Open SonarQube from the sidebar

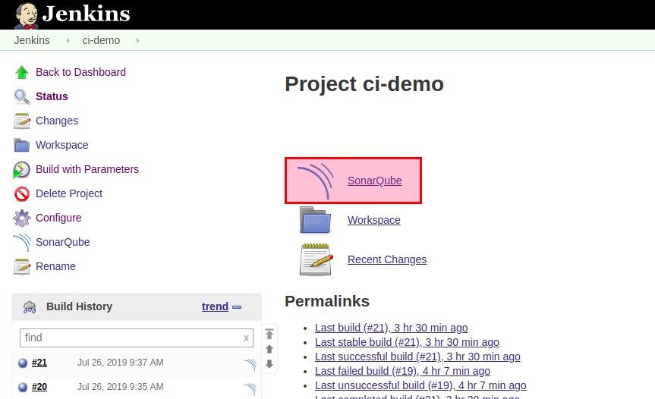click(63, 242)
